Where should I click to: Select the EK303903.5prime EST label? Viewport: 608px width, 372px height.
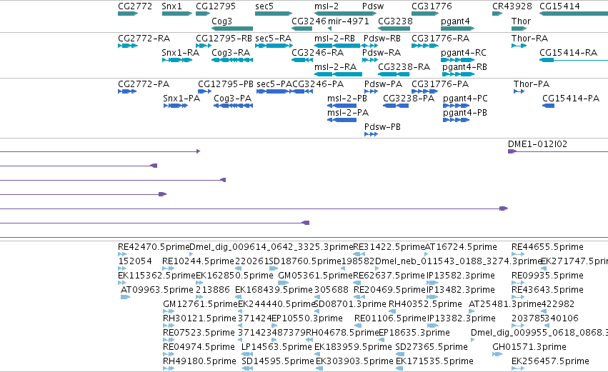(354, 361)
